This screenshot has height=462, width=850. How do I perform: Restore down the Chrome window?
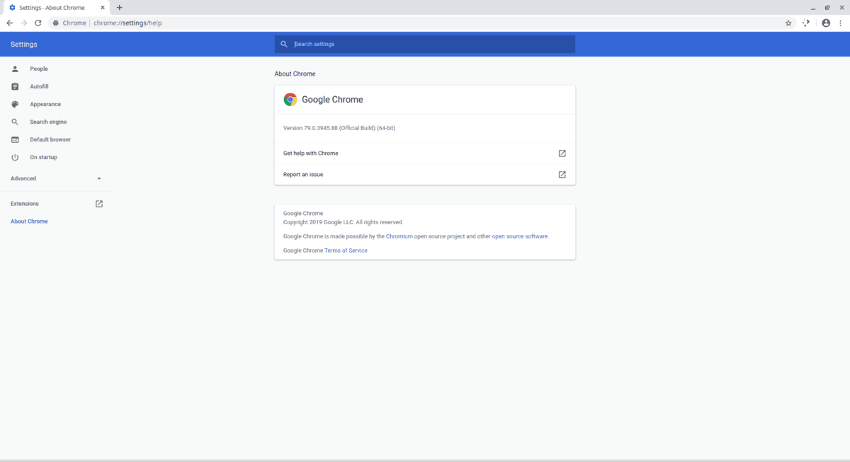coord(827,7)
